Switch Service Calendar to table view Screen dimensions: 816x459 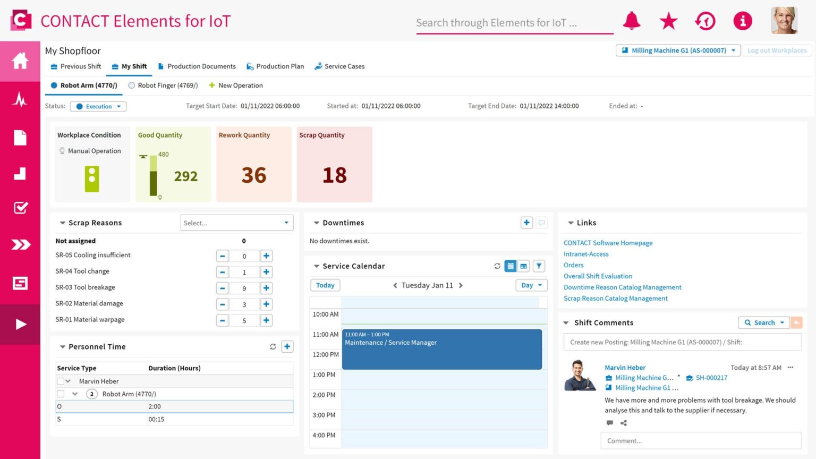pyautogui.click(x=524, y=266)
